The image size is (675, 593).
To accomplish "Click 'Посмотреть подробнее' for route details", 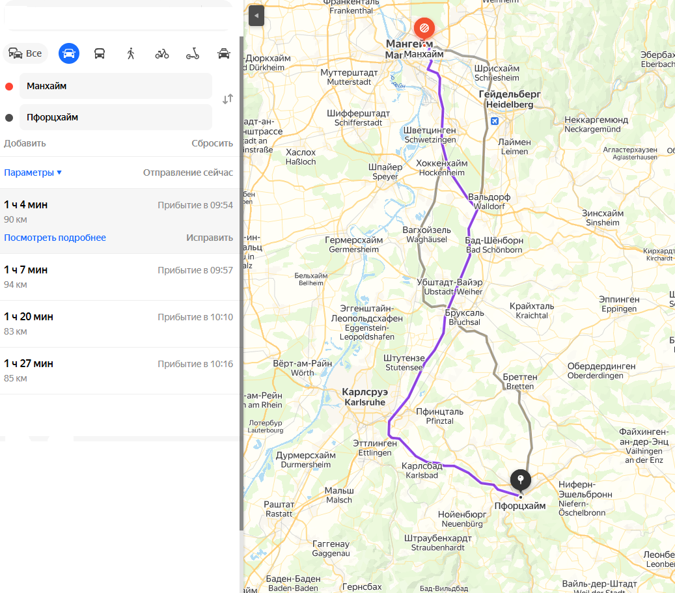I will pos(55,238).
